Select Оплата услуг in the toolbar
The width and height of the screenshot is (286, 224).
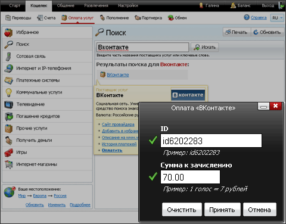pyautogui.click(x=77, y=18)
